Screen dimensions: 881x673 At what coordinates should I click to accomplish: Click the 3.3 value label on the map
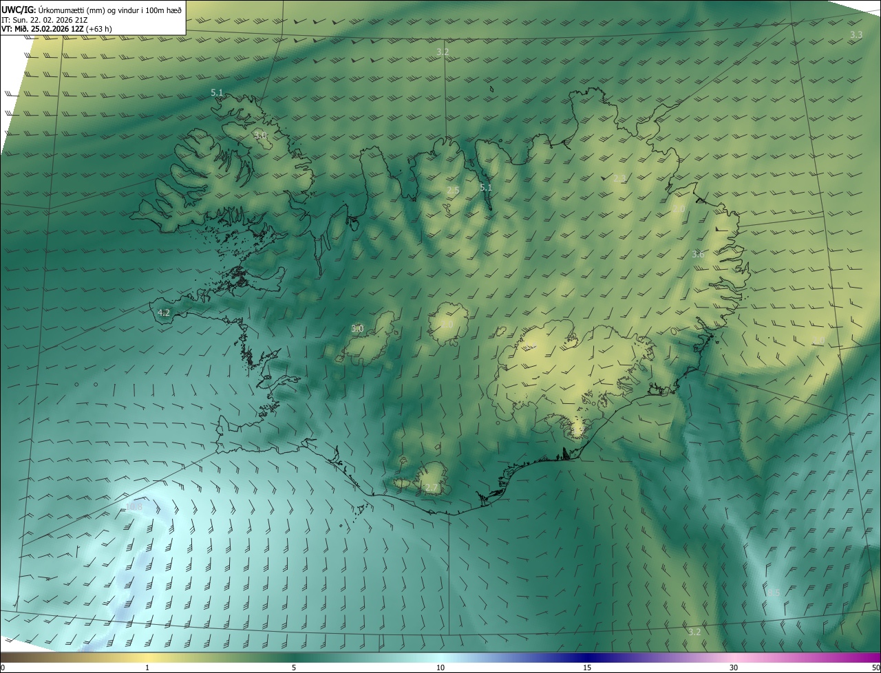pos(856,34)
